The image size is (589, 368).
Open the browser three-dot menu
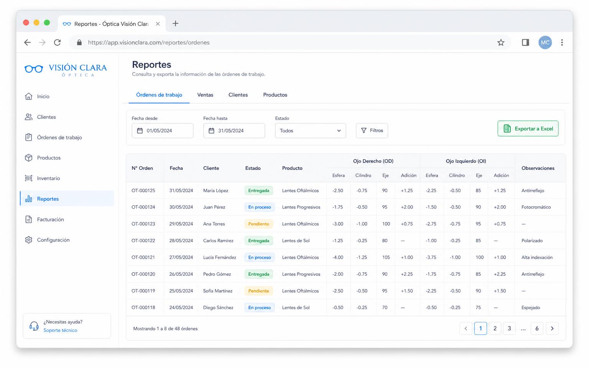562,43
